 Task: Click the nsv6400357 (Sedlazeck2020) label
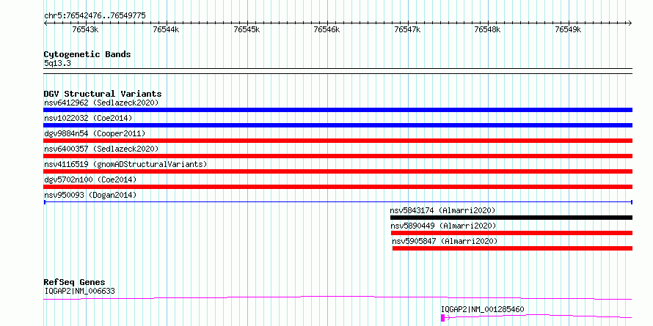(x=101, y=149)
